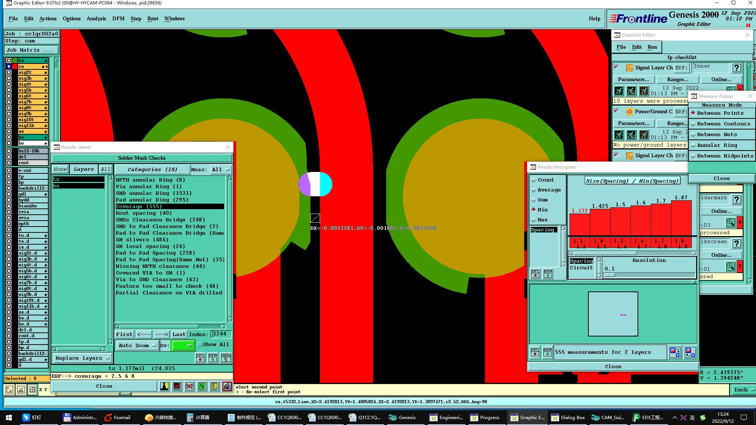Image resolution: width=756 pixels, height=425 pixels.
Task: Select Between Contours measure mode
Action: pyautogui.click(x=723, y=124)
